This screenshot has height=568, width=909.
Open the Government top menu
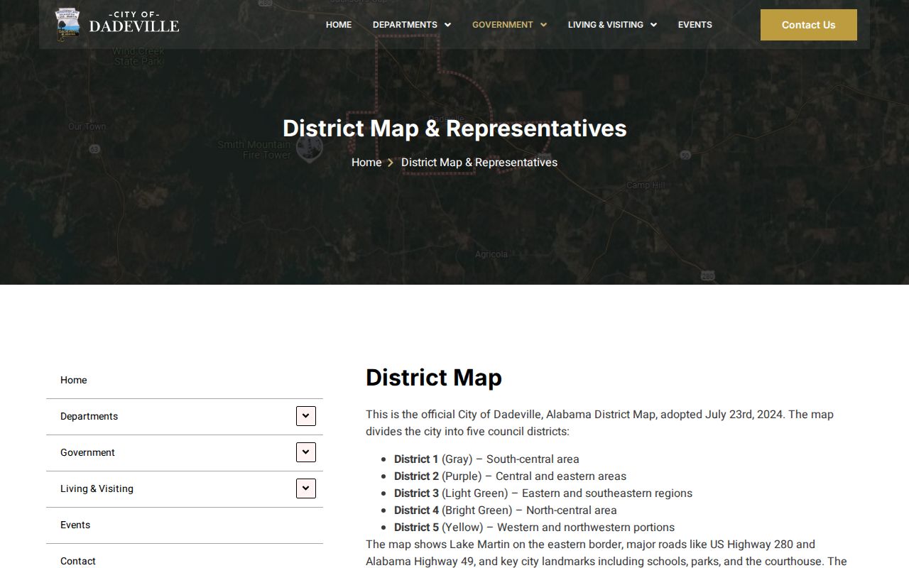pyautogui.click(x=502, y=25)
